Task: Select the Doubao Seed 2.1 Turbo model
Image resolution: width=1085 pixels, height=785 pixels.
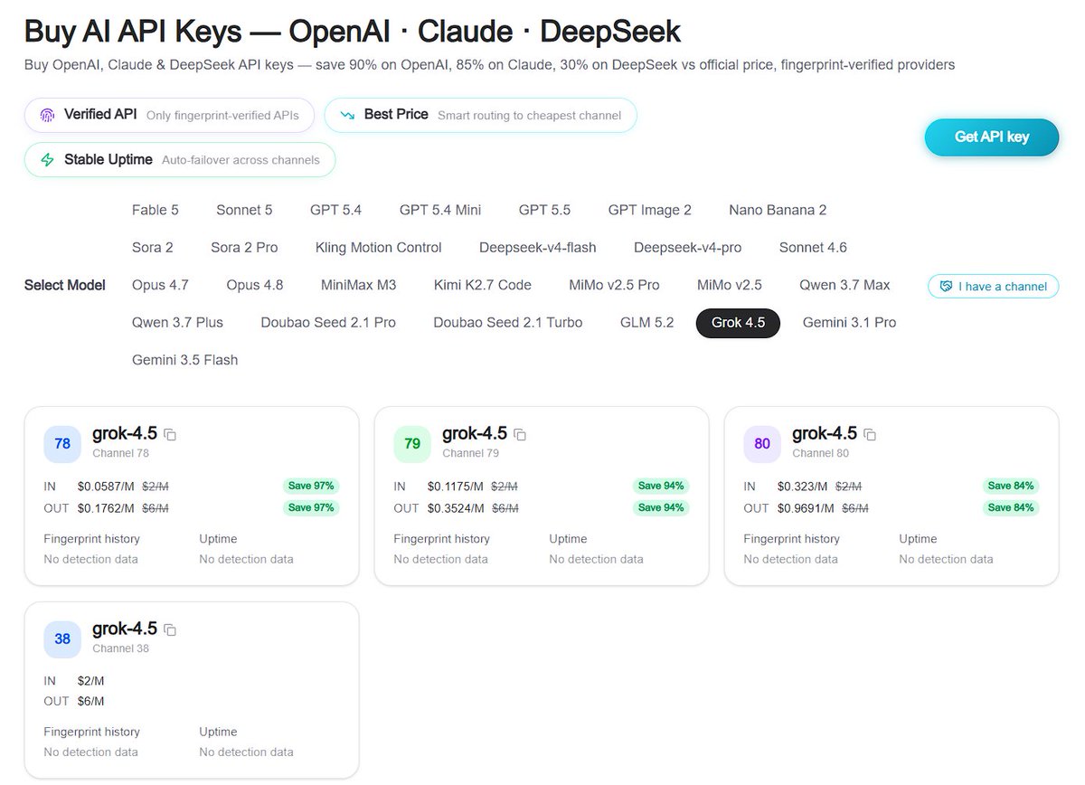Action: [508, 323]
